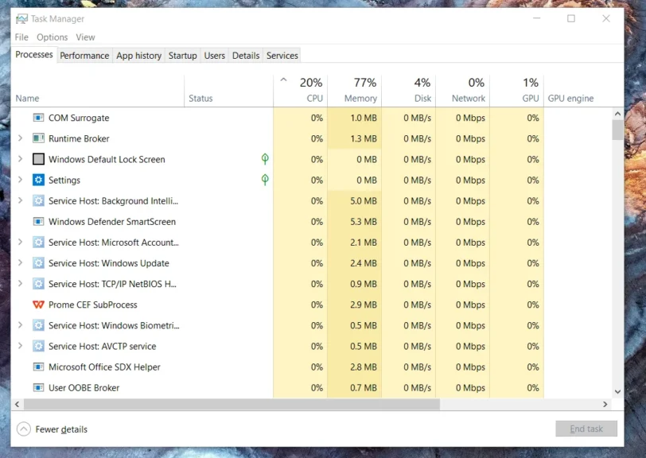
Task: Click the Microsoft Office SDX Helper icon
Action: click(38, 367)
